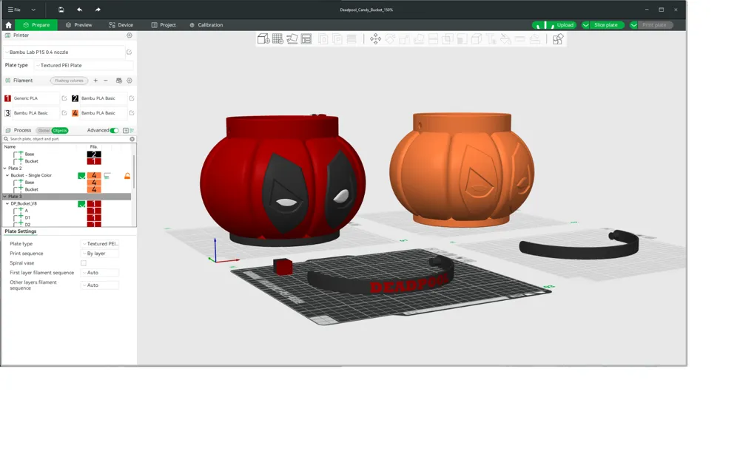The width and height of the screenshot is (740, 462).
Task: Click the Home icon
Action: tap(8, 25)
